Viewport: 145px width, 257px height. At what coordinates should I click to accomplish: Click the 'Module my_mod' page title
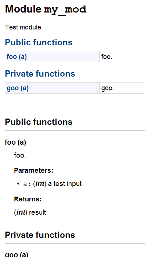coord(46,9)
